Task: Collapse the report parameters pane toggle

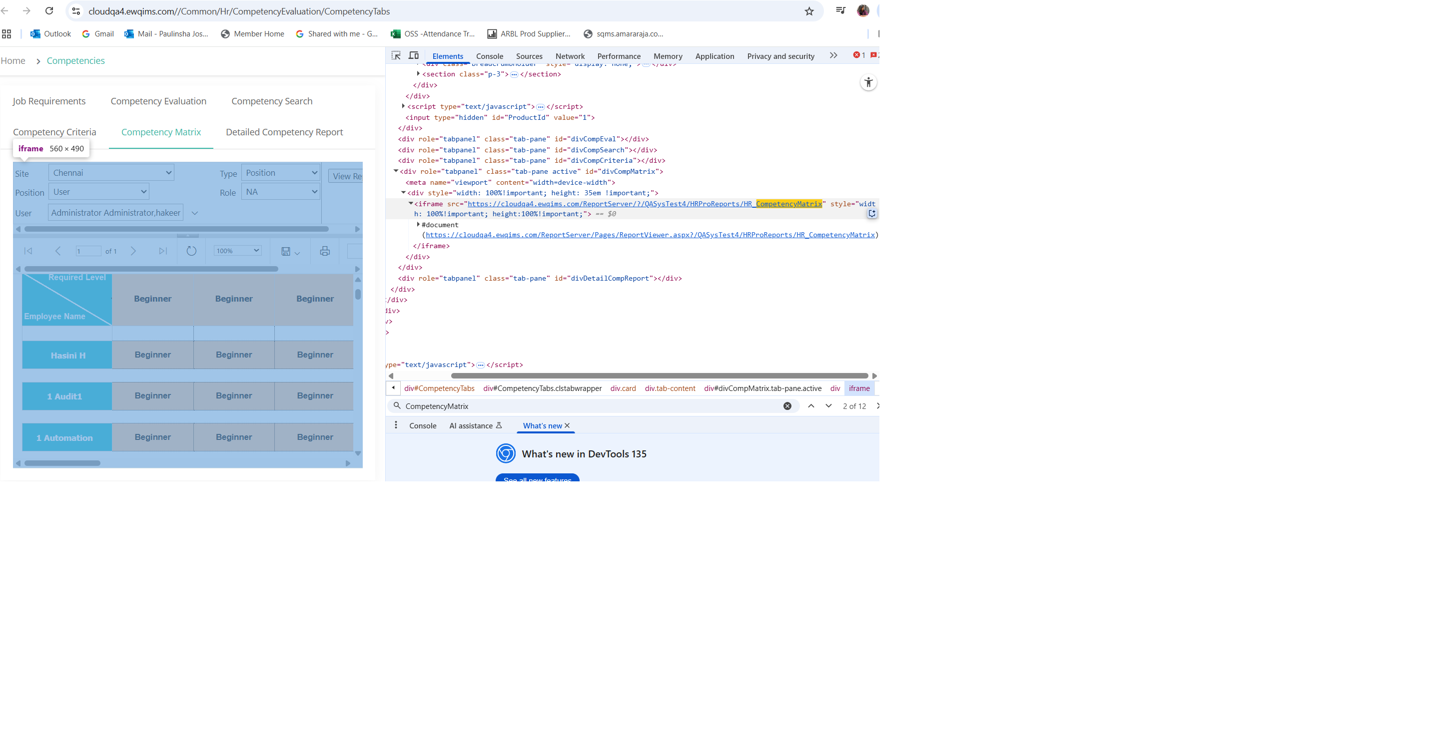Action: (187, 235)
